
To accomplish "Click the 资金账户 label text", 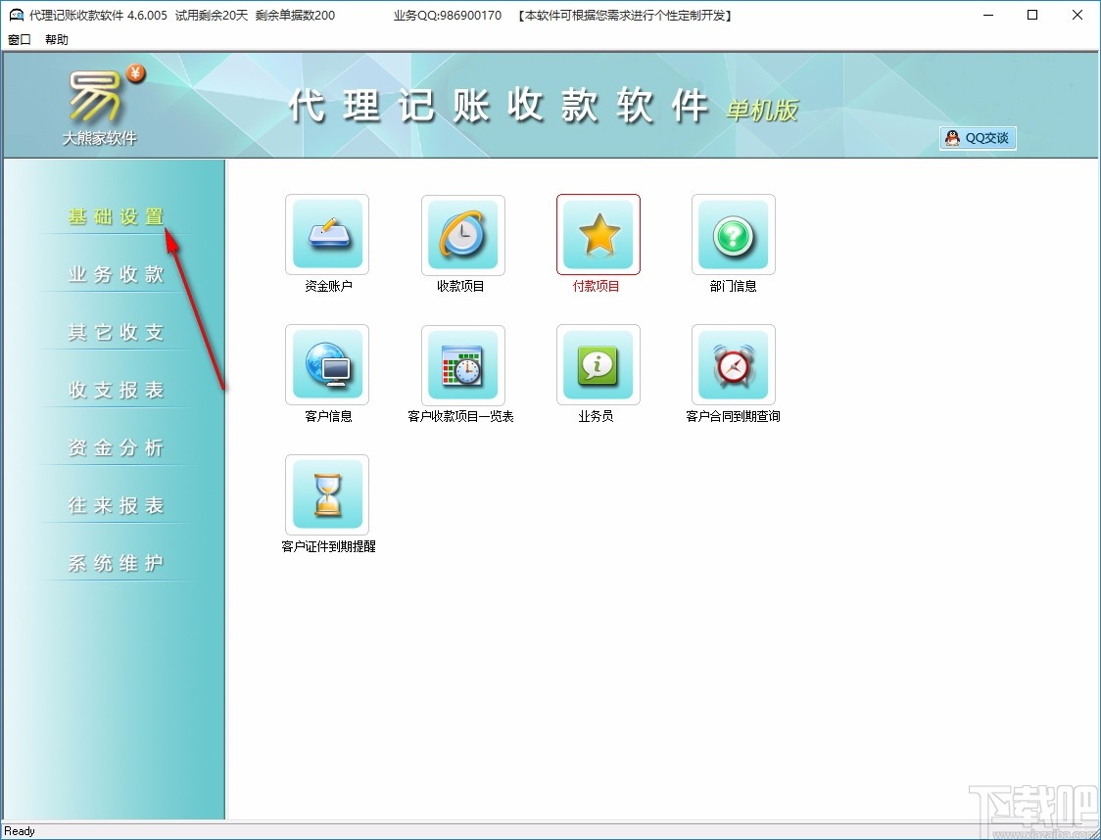I will pos(328,286).
